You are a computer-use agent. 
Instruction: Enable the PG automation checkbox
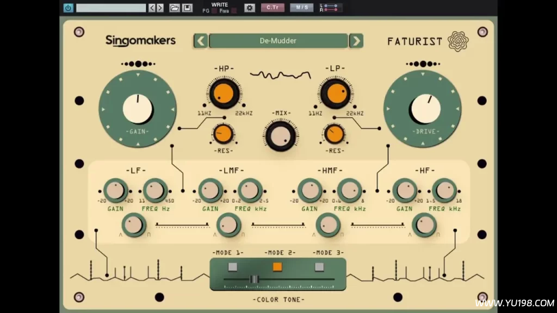coord(214,11)
